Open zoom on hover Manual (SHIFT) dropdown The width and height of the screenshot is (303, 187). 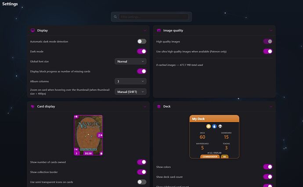pos(130,92)
